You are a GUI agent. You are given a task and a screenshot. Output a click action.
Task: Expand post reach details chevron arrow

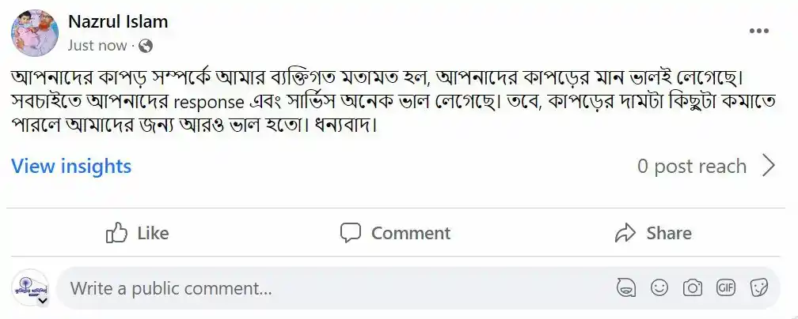pyautogui.click(x=768, y=166)
